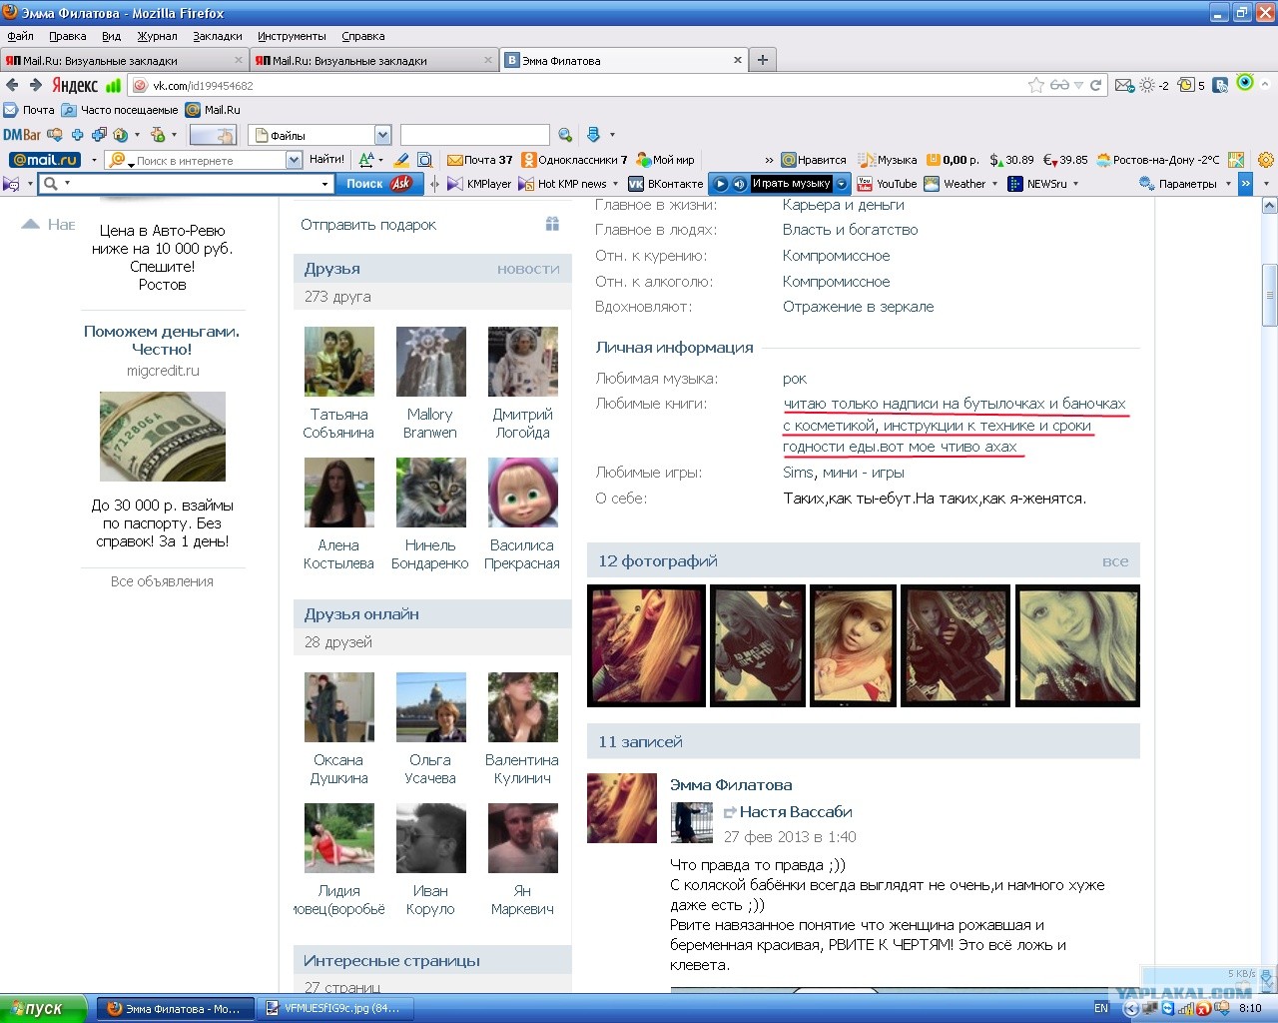
Task: Open the Инструменты menu
Action: [x=292, y=36]
